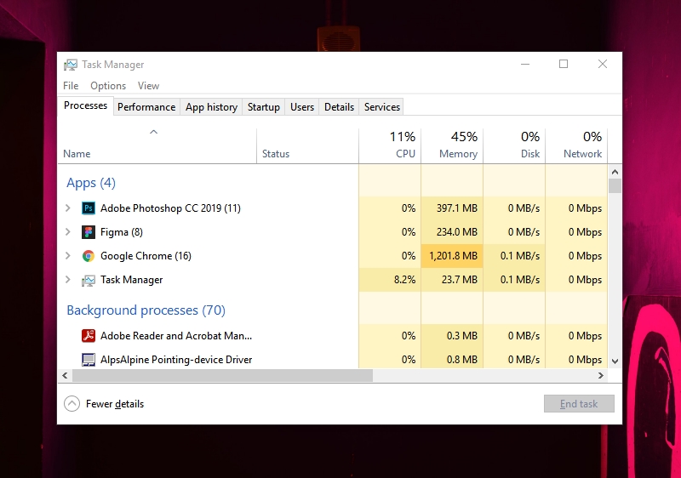Click the End task button
This screenshot has height=478, width=681.
click(x=579, y=404)
